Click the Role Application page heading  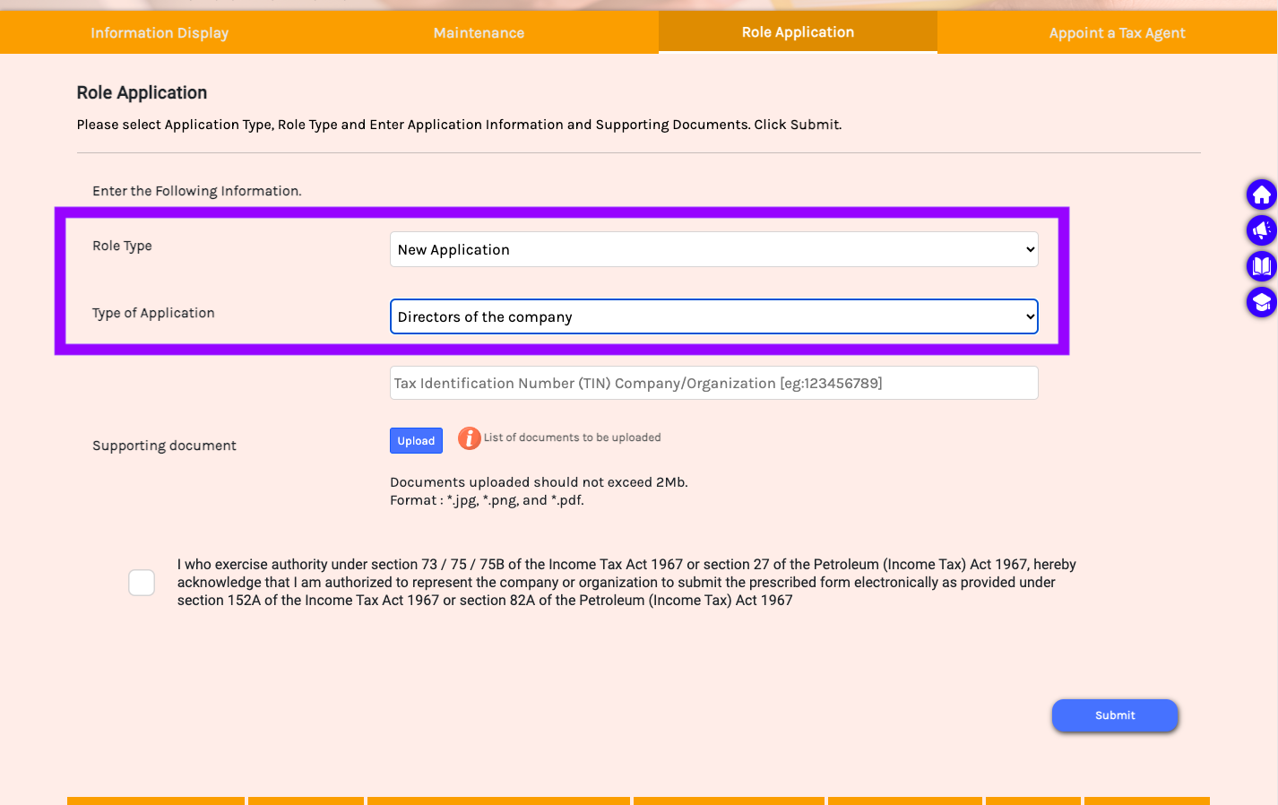pyautogui.click(x=142, y=92)
